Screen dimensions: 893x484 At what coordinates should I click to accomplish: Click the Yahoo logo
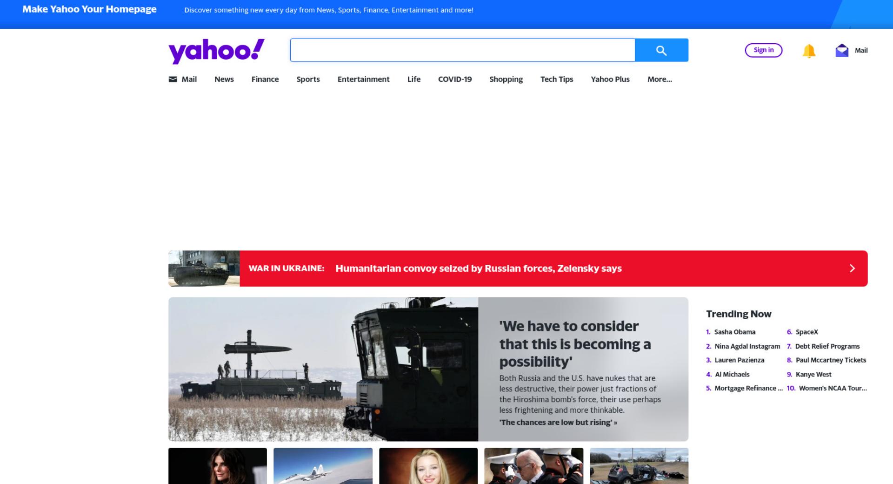click(216, 51)
